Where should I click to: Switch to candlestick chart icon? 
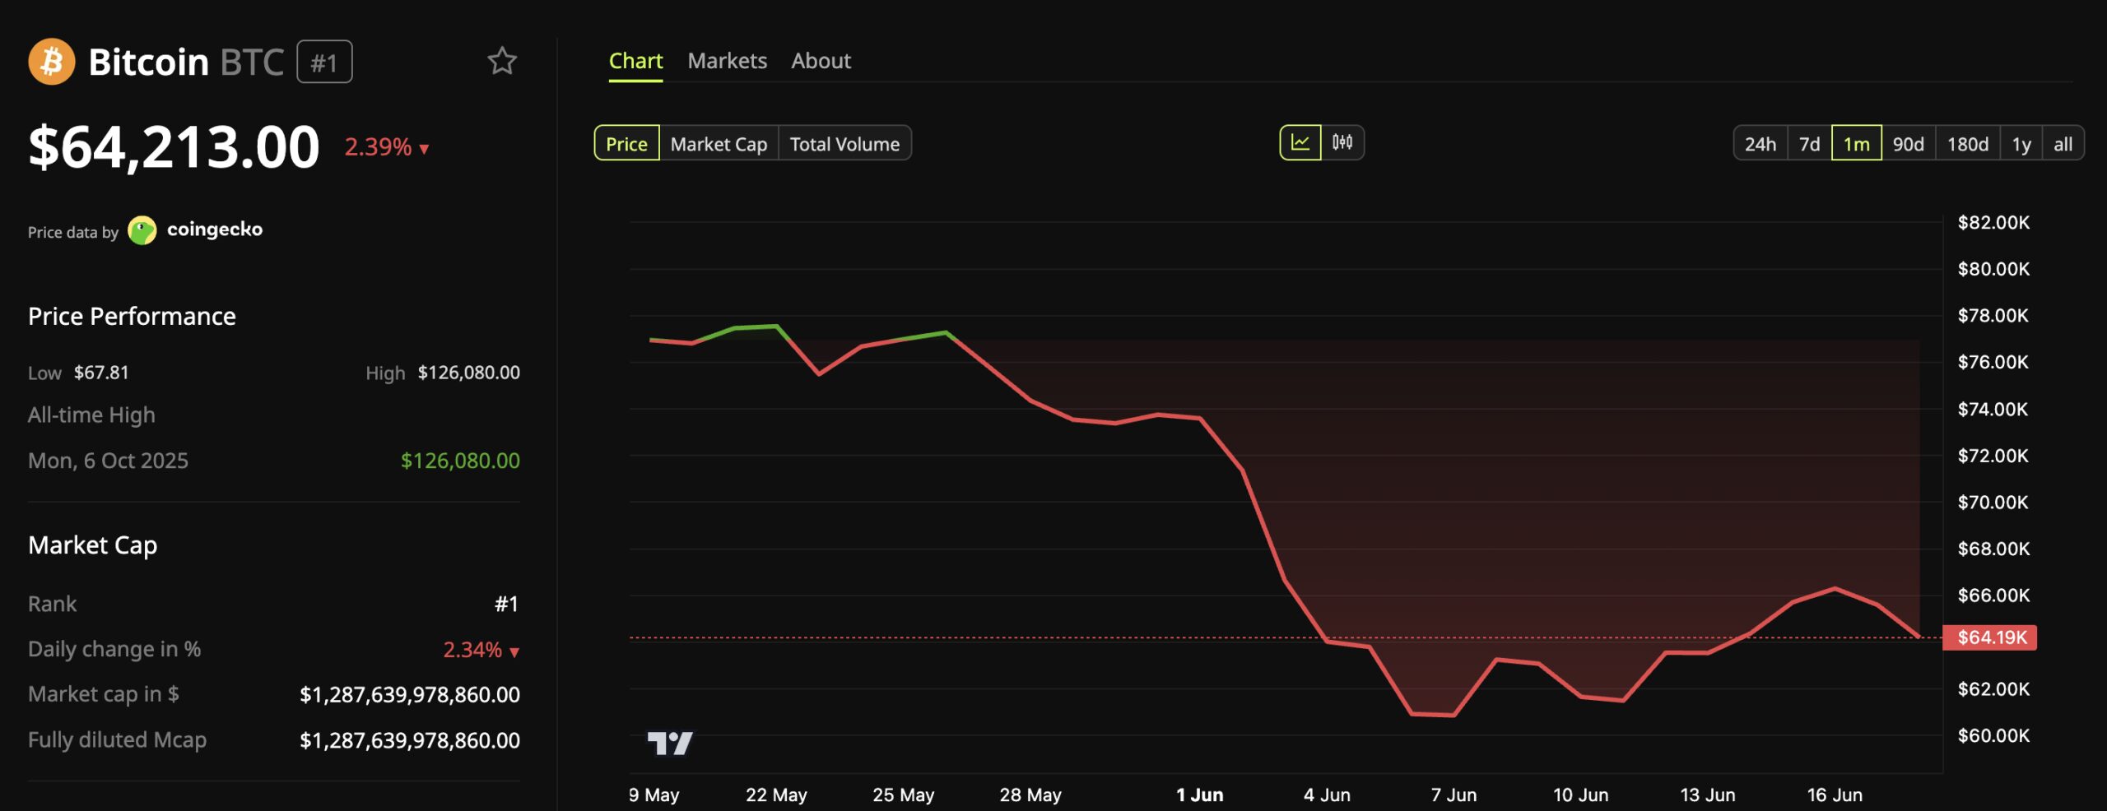[x=1342, y=143]
